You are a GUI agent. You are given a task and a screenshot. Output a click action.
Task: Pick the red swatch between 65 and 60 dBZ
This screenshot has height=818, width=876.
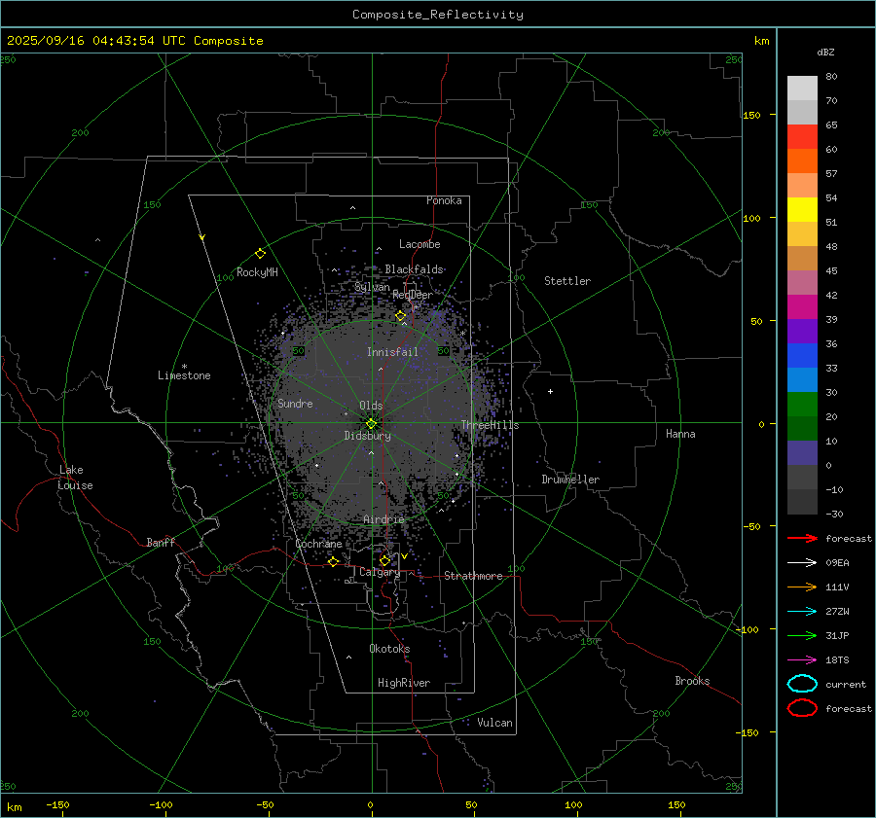coord(802,137)
